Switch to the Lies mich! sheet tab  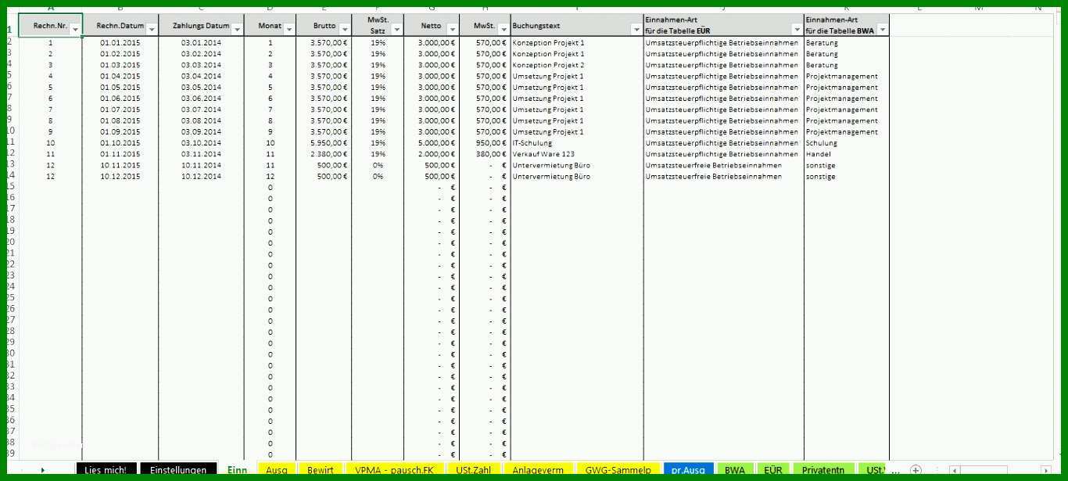point(106,470)
